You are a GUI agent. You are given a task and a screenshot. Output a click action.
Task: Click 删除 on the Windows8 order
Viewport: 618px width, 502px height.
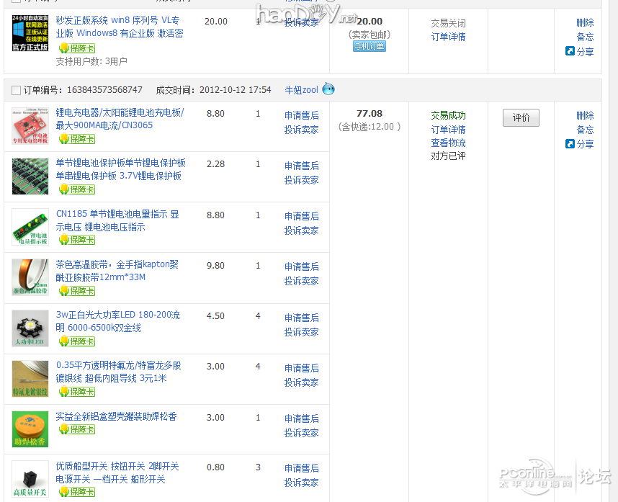pos(585,23)
